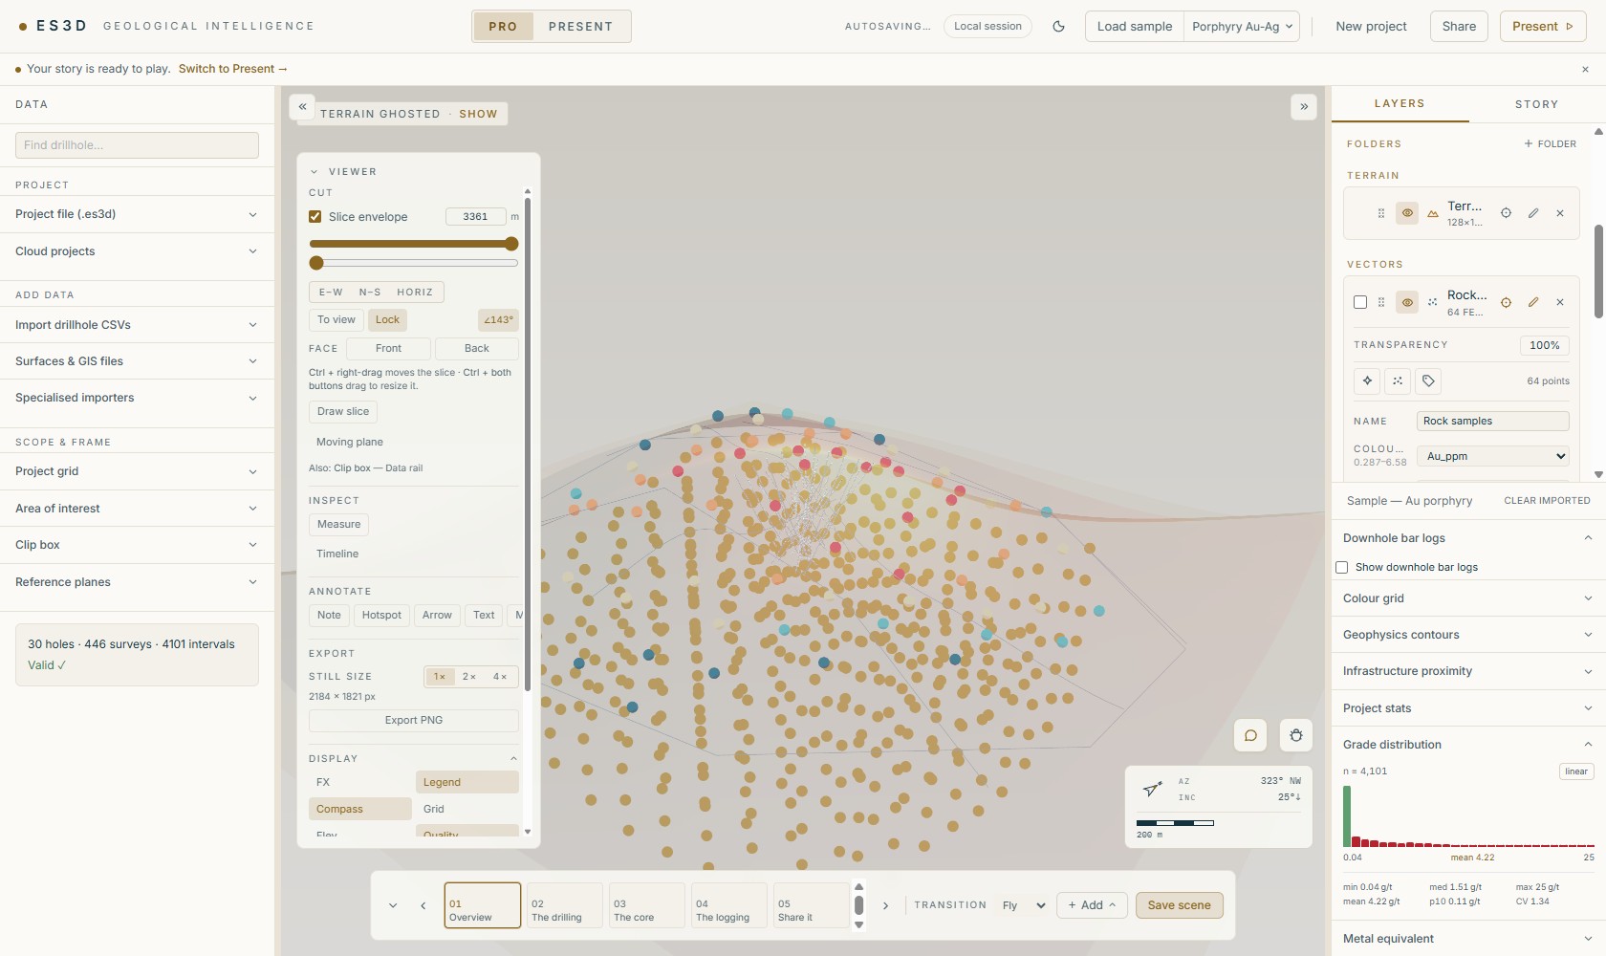This screenshot has width=1606, height=956.
Task: Collapse the left panel with the double-chevron
Action: click(x=302, y=107)
